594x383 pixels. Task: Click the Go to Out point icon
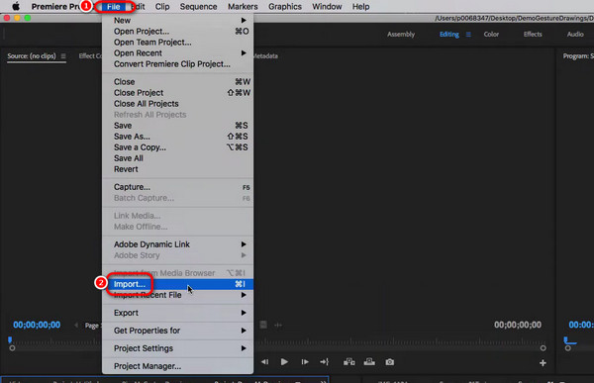point(325,362)
